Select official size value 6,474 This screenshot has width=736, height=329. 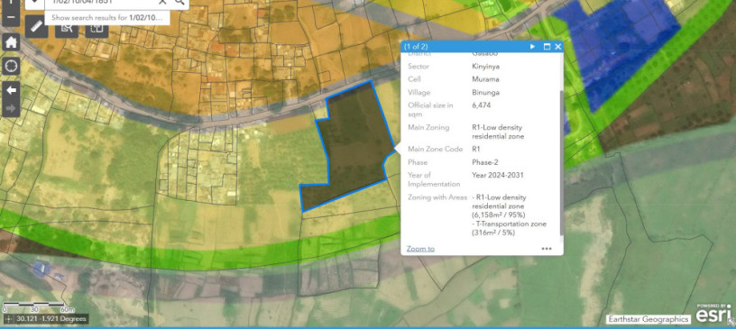[481, 105]
